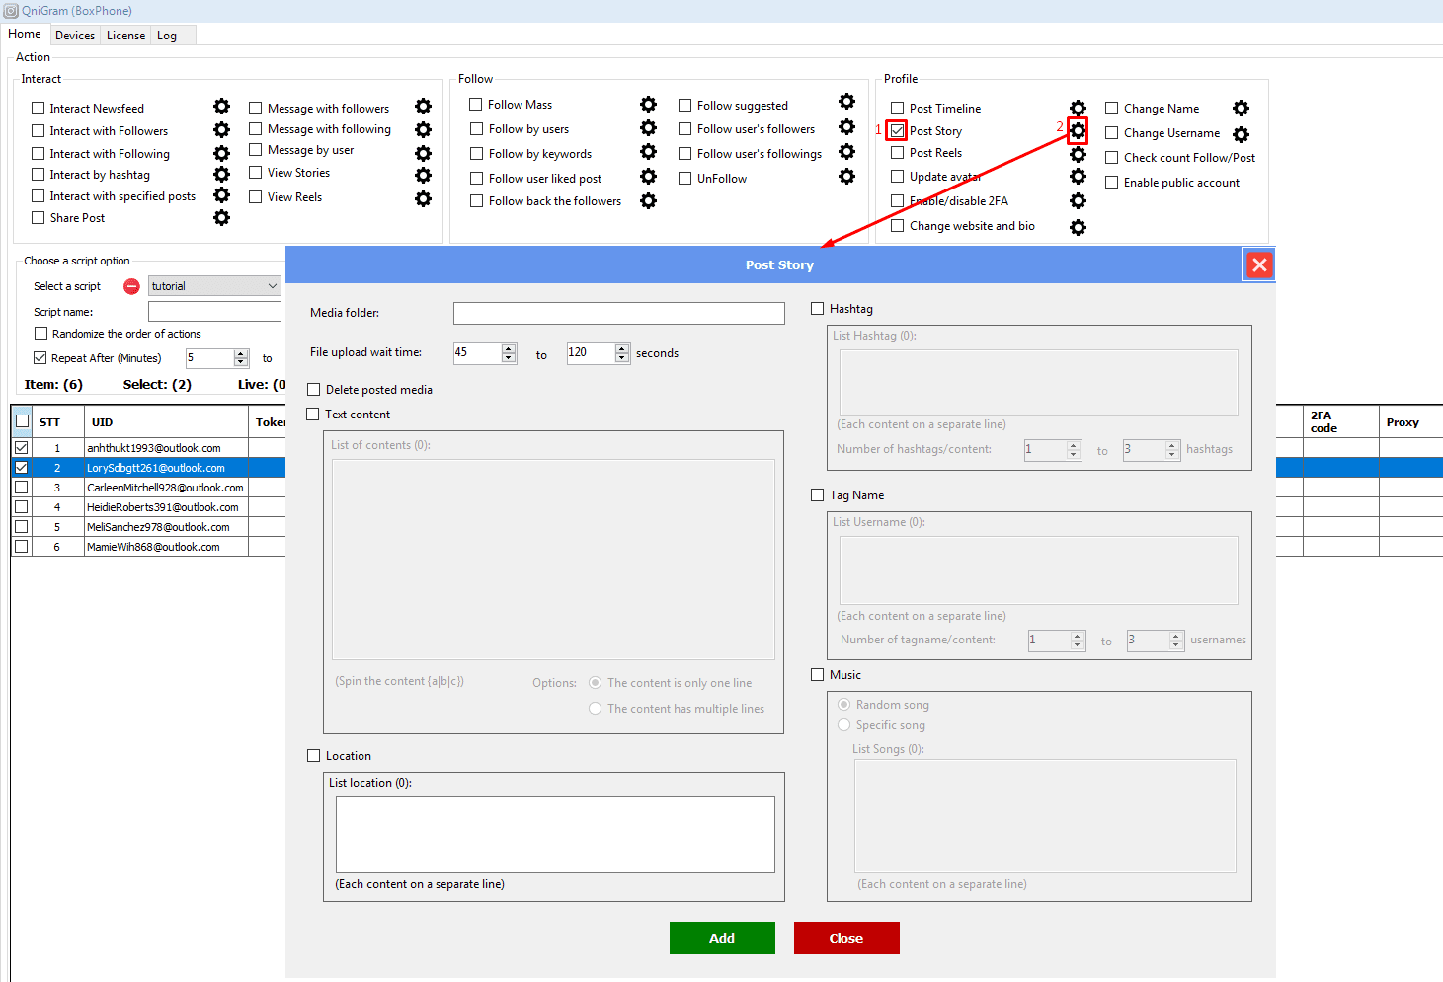This screenshot has width=1443, height=982.
Task: Tick the Music checkbox
Action: (x=818, y=675)
